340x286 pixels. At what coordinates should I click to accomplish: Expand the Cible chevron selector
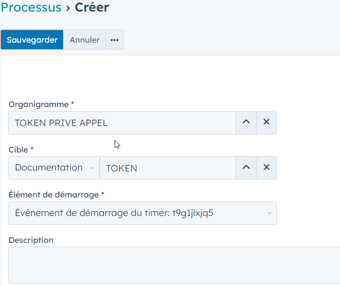246,168
